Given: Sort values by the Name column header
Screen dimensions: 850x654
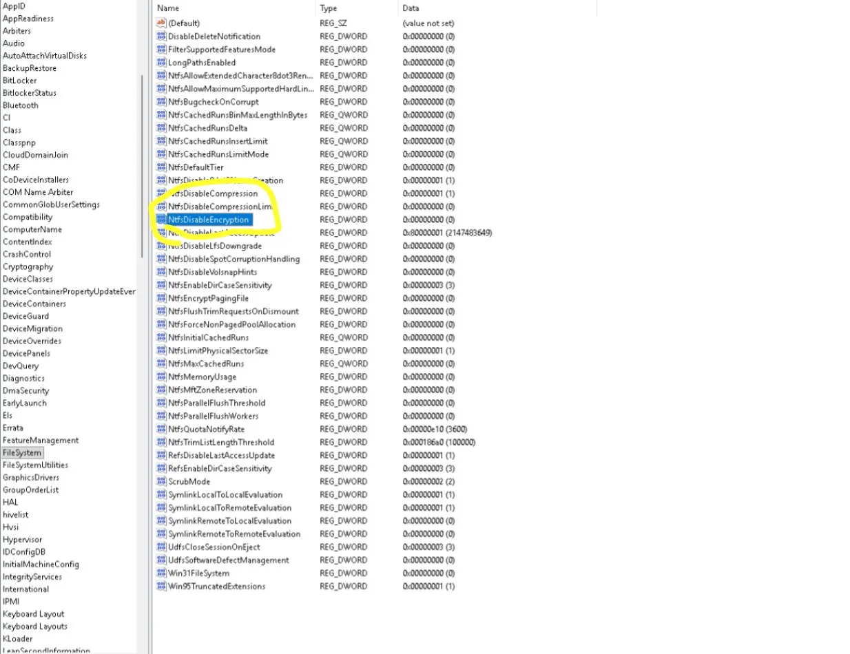Looking at the screenshot, I should (x=234, y=8).
